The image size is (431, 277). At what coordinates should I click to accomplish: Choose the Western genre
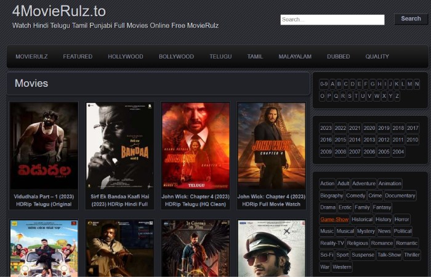click(x=342, y=267)
